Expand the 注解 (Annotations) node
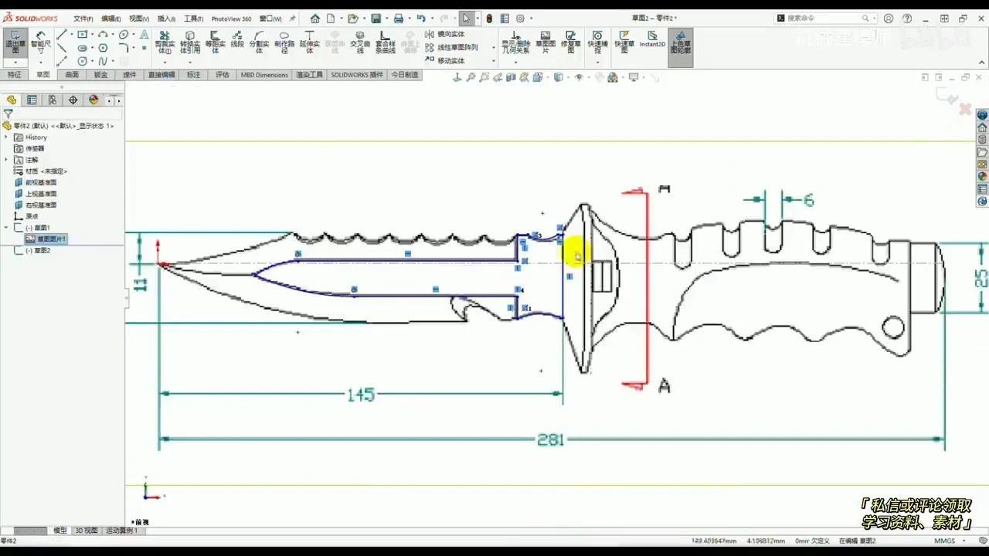Screen dimensions: 989x556 tap(6, 160)
